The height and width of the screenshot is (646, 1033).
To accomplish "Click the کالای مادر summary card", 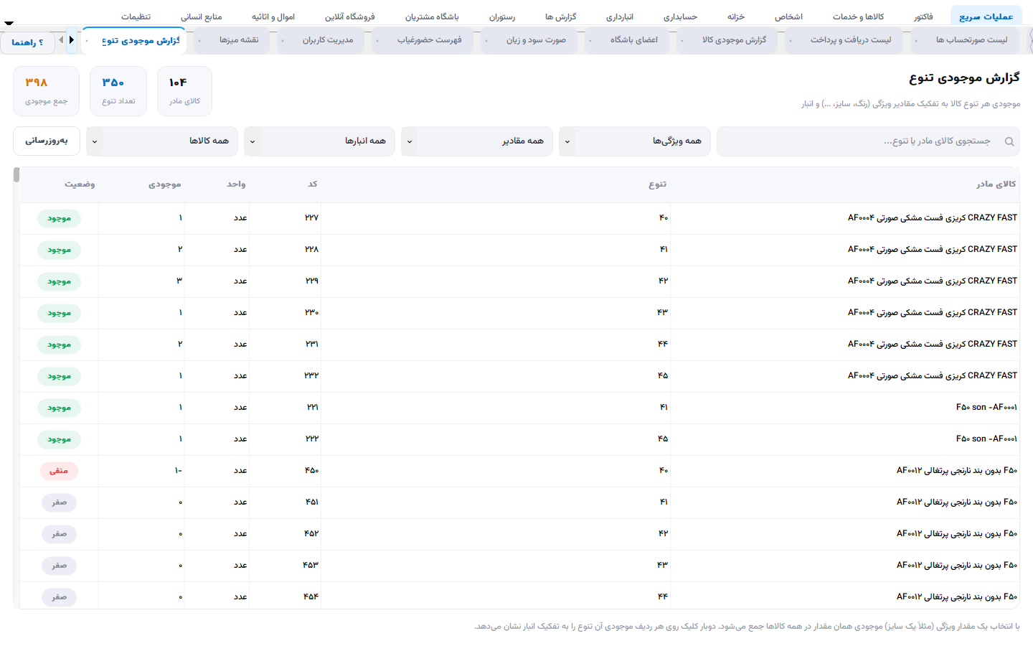I will pos(184,91).
